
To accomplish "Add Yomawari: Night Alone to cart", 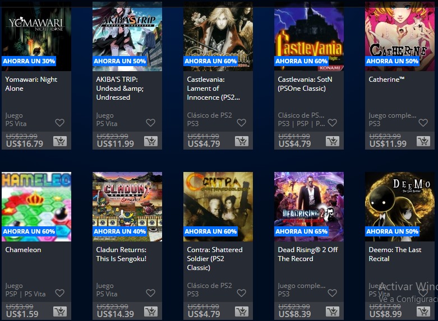I will coord(60,141).
